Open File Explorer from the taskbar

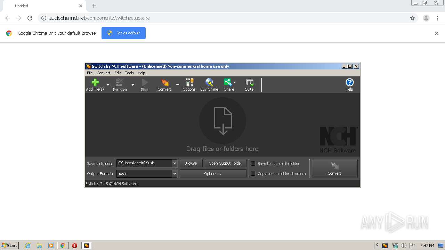click(x=39, y=245)
